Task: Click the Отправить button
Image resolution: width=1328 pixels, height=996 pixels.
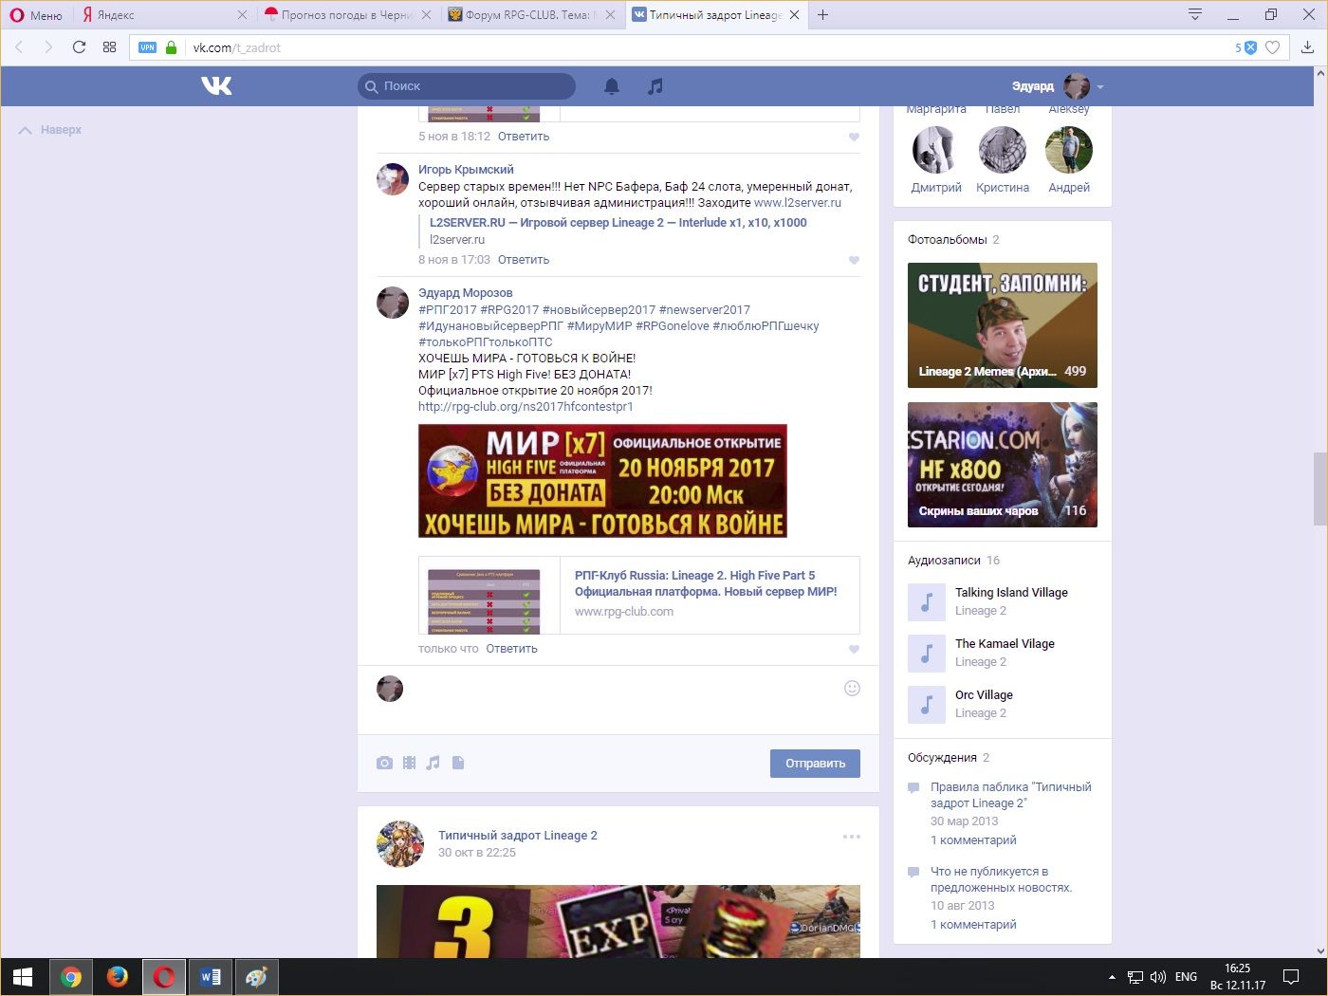Action: 815,764
